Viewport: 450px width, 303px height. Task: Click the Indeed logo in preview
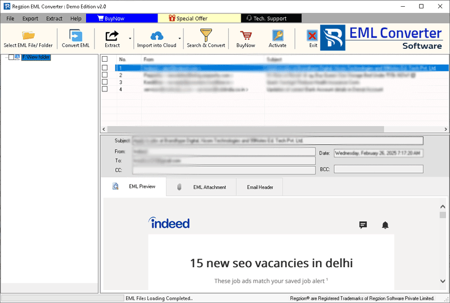169,223
